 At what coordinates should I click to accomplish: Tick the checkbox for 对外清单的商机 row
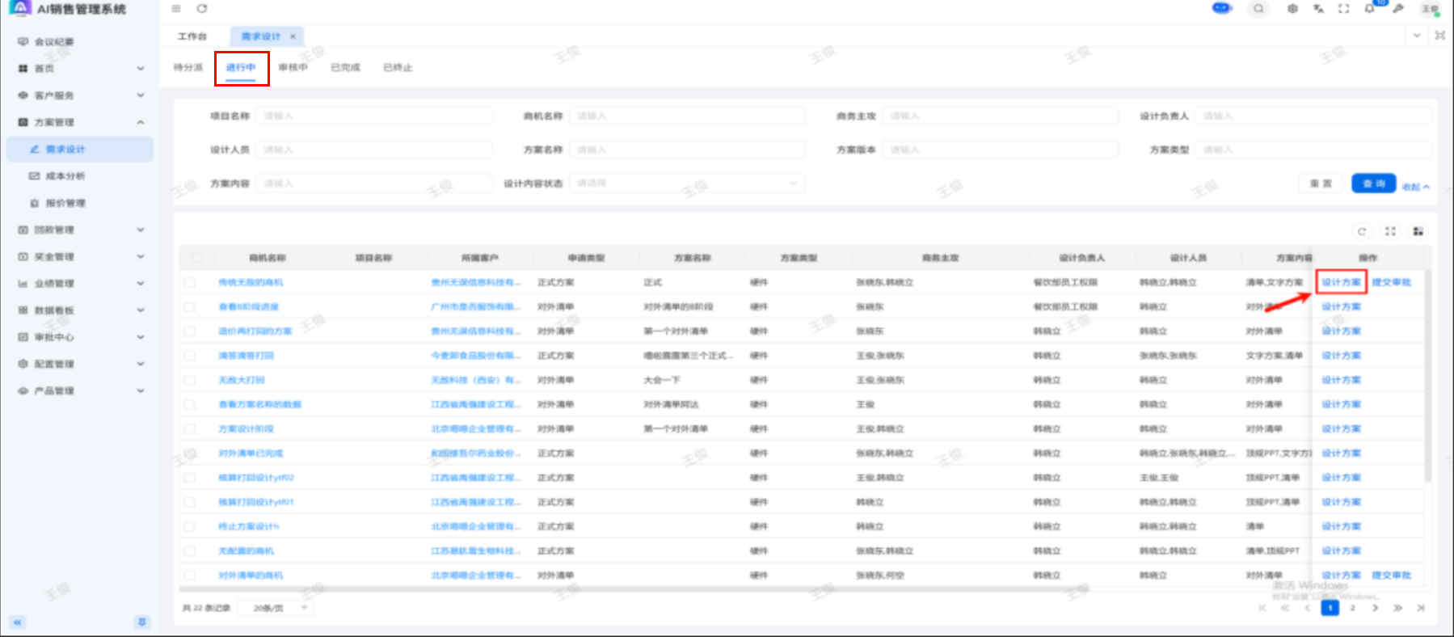(x=190, y=576)
